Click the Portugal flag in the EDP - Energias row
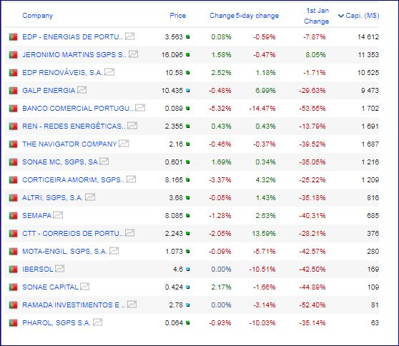The image size is (399, 346). 14,37
